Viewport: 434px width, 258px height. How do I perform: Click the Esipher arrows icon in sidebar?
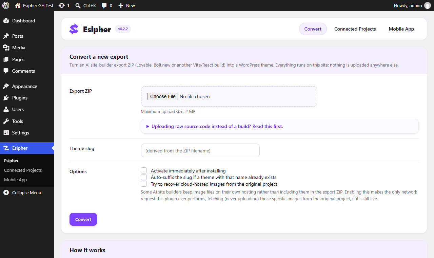coord(6,148)
